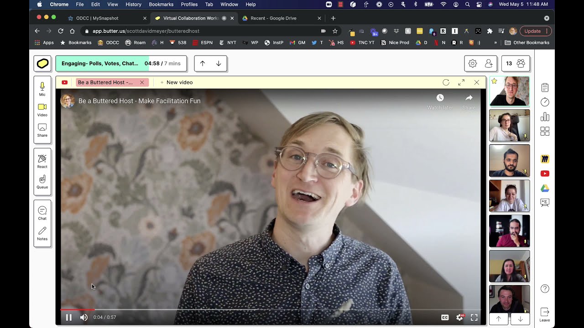This screenshot has width=584, height=328.
Task: Expand the participants list showing 13
Action: pos(516,63)
